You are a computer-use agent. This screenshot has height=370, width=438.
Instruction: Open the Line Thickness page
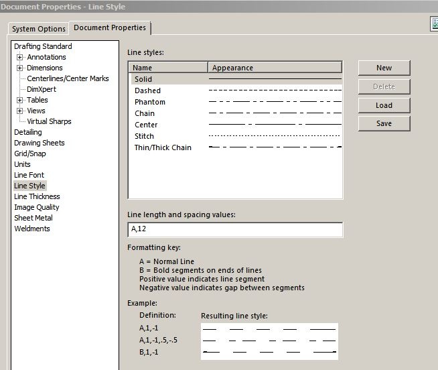coord(37,196)
